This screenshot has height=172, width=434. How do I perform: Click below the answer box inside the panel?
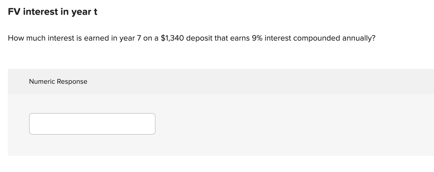tap(92, 146)
